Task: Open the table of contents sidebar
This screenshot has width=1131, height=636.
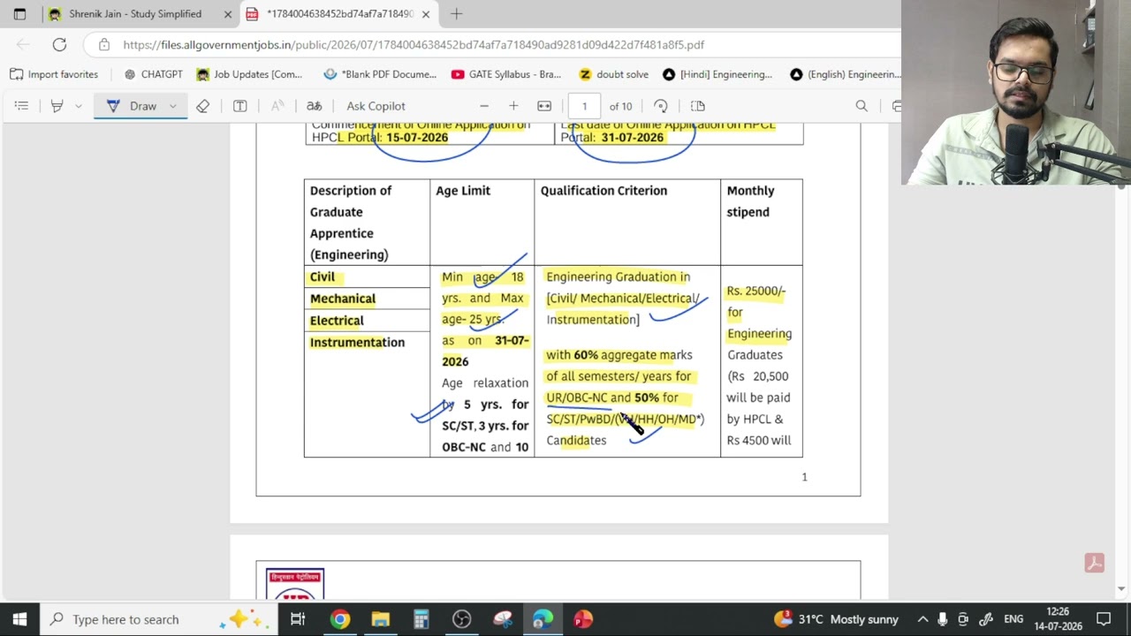Action: 21,106
